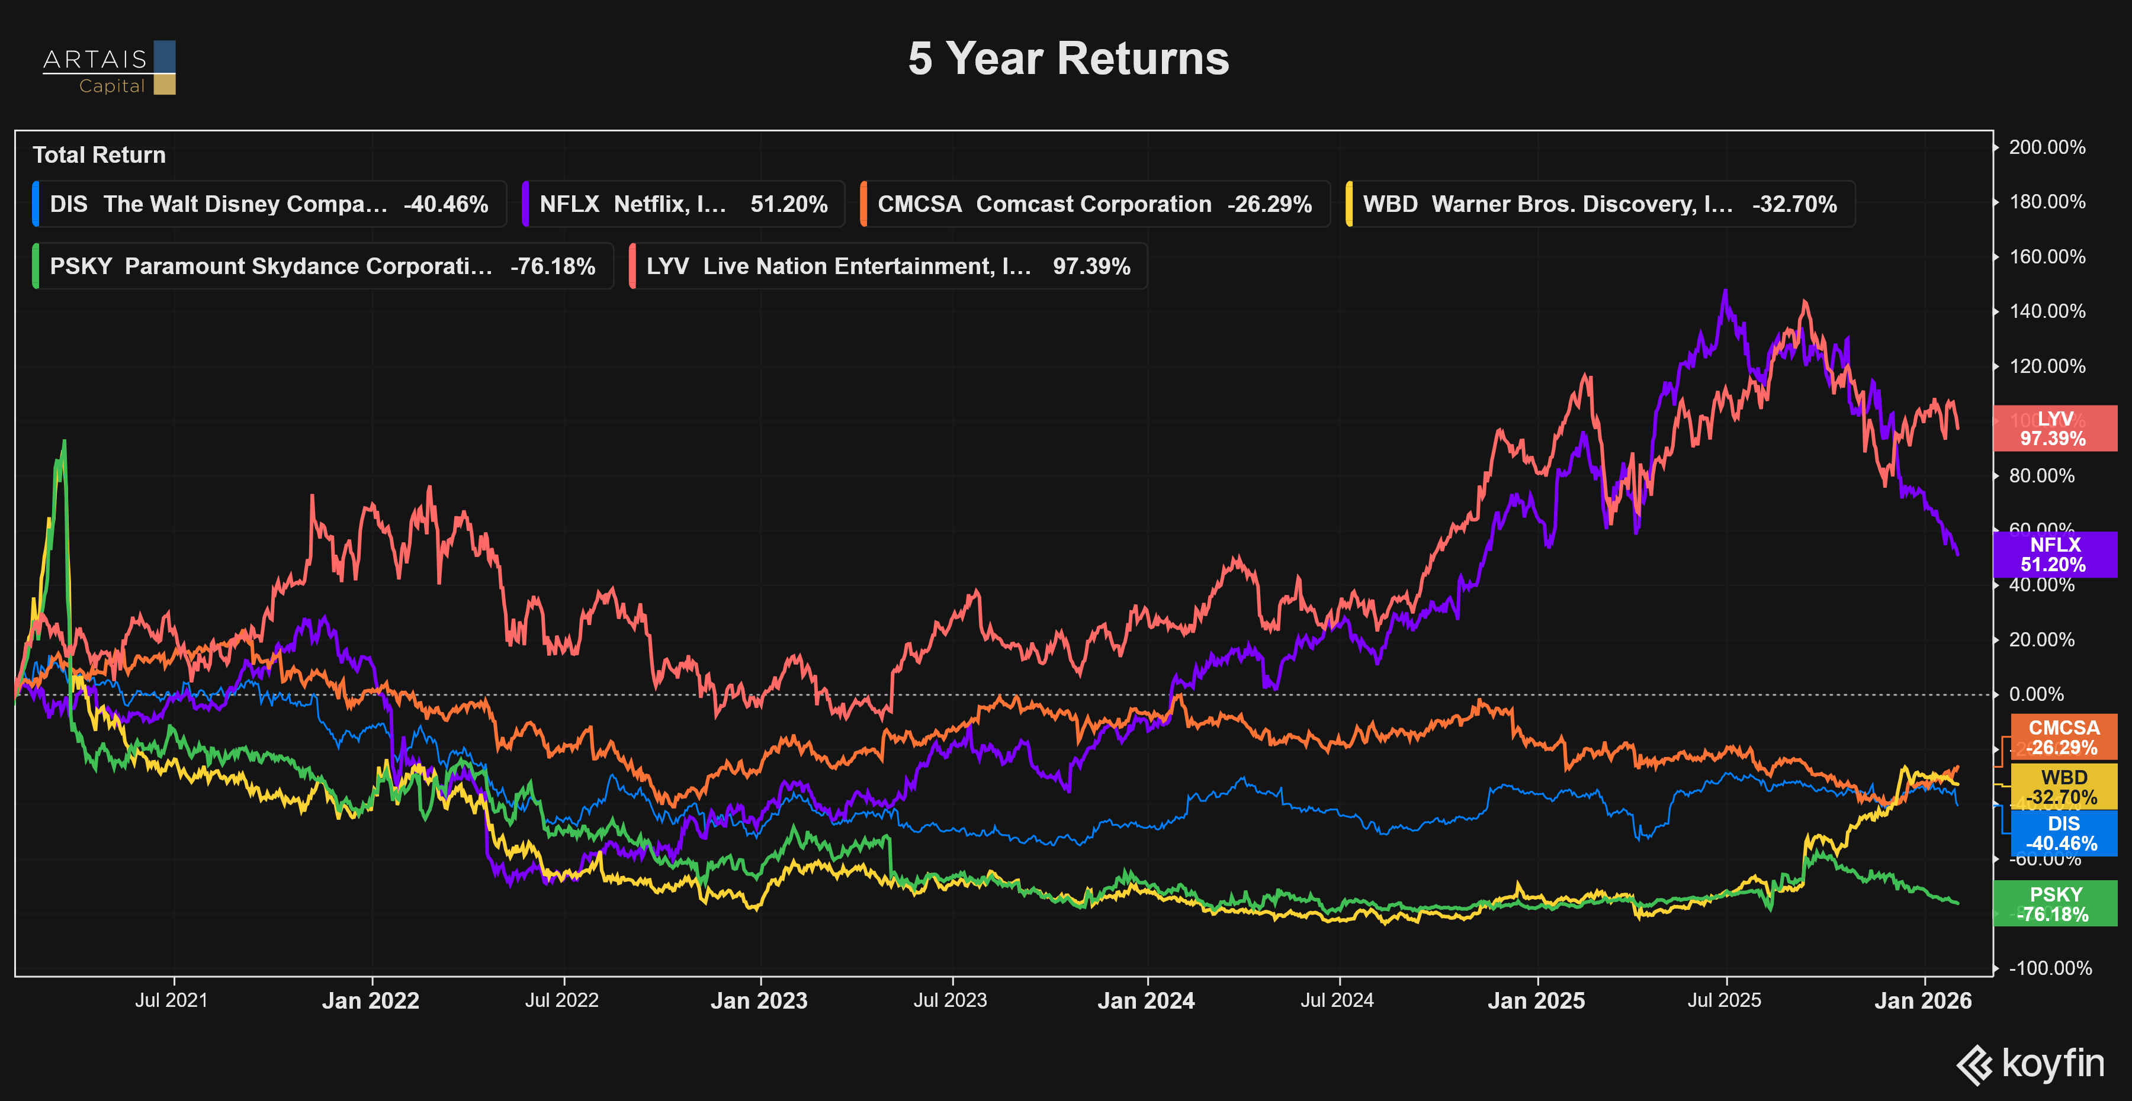The image size is (2132, 1101).
Task: Click the yellow WBD -32.70% axis tag
Action: point(2063,787)
